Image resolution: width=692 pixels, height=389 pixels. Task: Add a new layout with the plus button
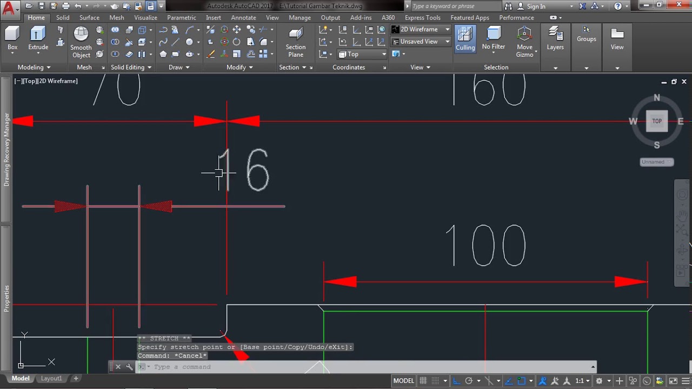pos(76,379)
